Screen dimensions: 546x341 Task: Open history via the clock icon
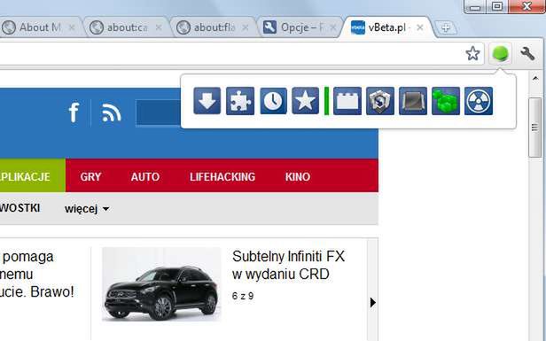click(273, 101)
